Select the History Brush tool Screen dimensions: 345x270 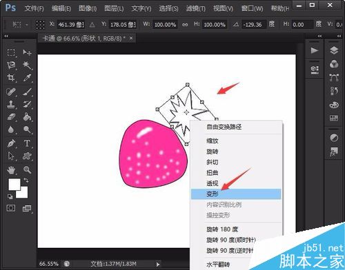[x=27, y=104]
